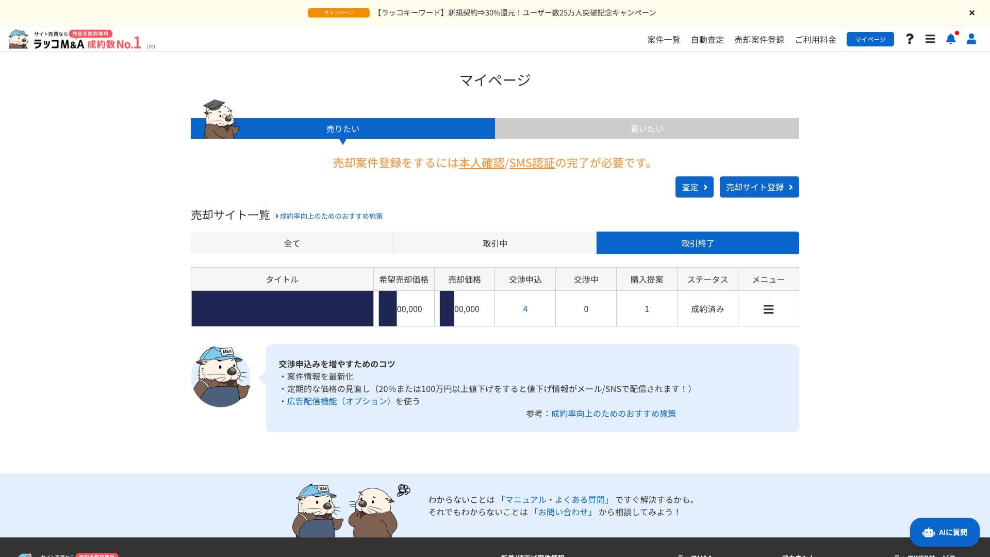
Task: Open the SMS認証 link
Action: pos(532,163)
